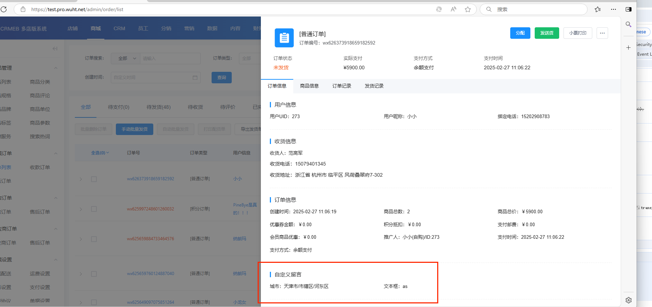
Task: Open the 全部 order search dropdown
Action: [125, 58]
